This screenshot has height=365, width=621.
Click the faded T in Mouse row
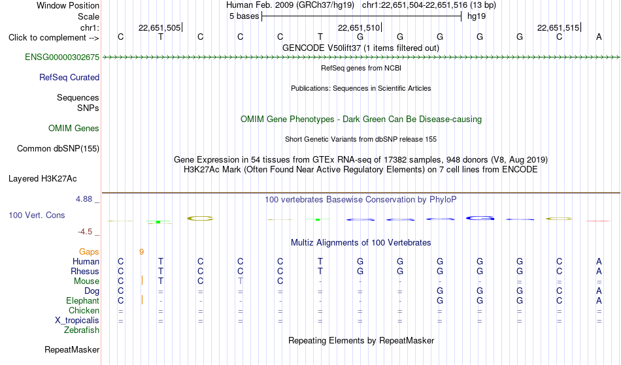(240, 281)
